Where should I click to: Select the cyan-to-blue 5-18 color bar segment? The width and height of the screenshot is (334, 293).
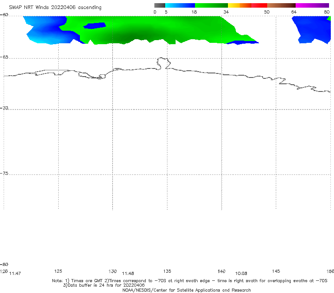(x=180, y=5)
